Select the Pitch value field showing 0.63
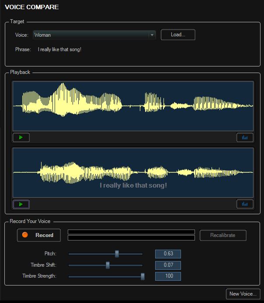This screenshot has height=303, width=264. 168,254
